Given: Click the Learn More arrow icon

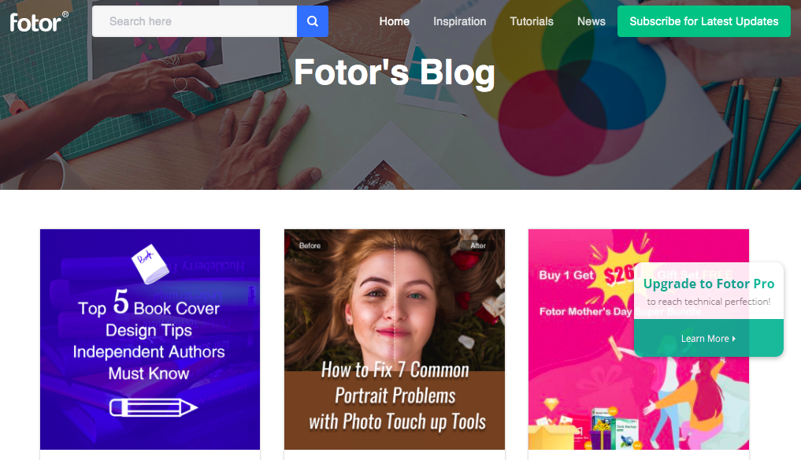Looking at the screenshot, I should pos(734,339).
